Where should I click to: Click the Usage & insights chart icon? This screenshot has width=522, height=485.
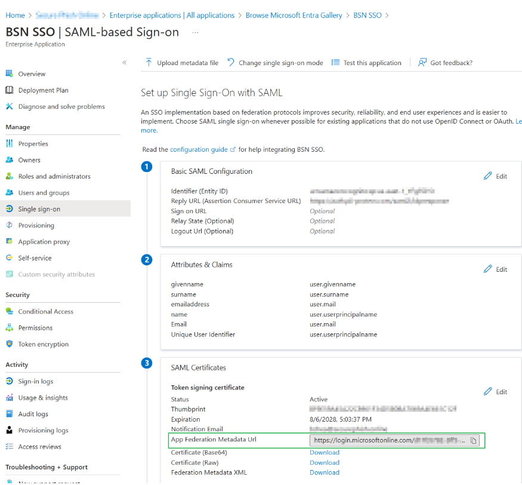click(x=10, y=397)
